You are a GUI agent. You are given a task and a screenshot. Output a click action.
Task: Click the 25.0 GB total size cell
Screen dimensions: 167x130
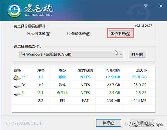(x=139, y=77)
